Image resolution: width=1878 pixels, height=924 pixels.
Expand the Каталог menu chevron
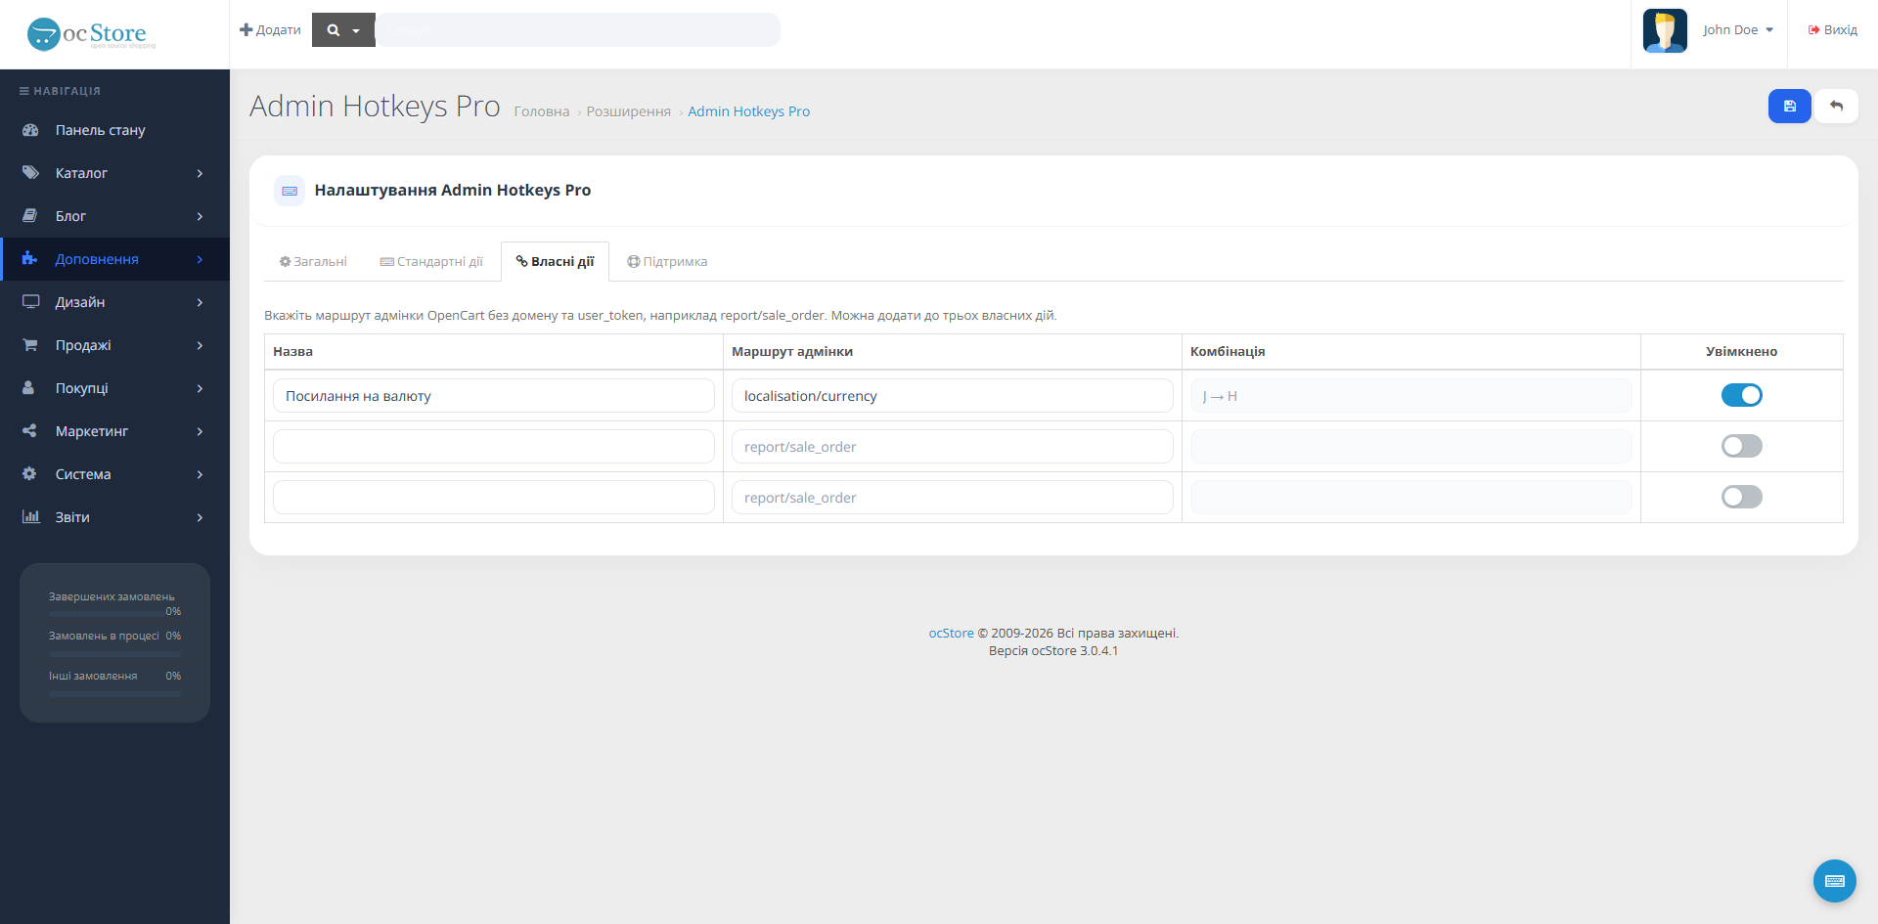click(x=200, y=173)
